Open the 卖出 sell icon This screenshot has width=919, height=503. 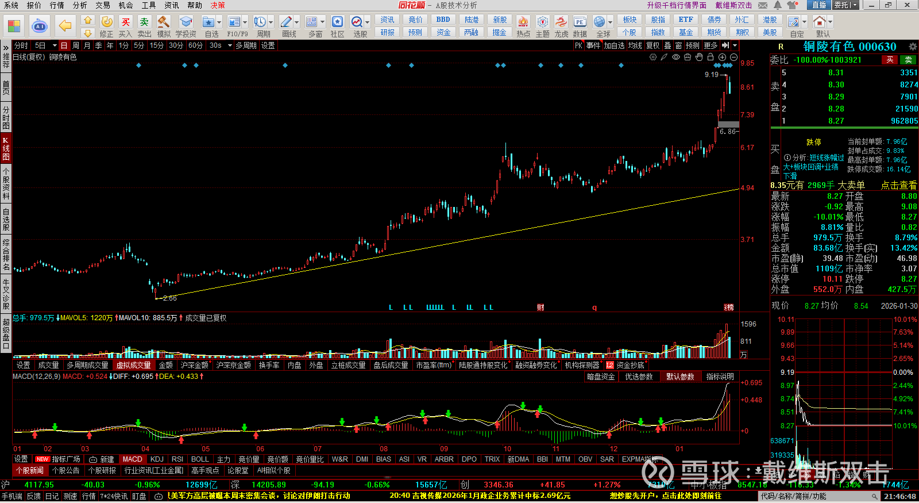(x=144, y=22)
